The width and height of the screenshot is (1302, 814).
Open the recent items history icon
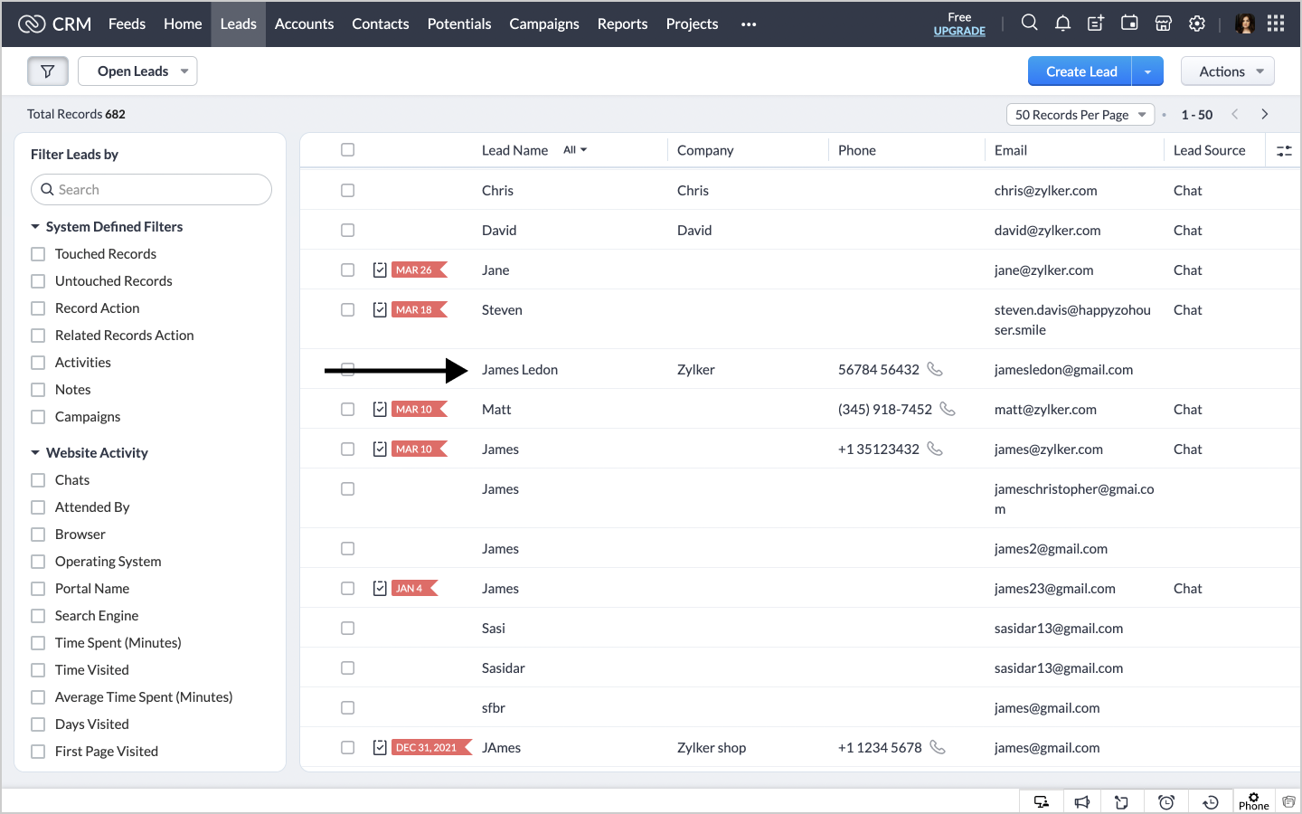(1211, 802)
